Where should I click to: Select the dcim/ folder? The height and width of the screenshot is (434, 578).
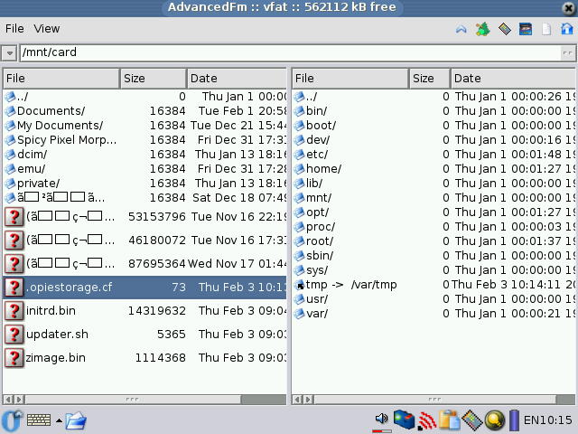pyautogui.click(x=144, y=155)
